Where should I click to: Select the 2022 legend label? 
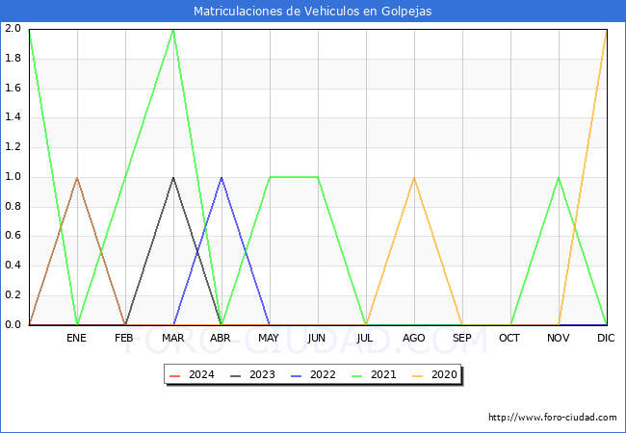(x=323, y=375)
